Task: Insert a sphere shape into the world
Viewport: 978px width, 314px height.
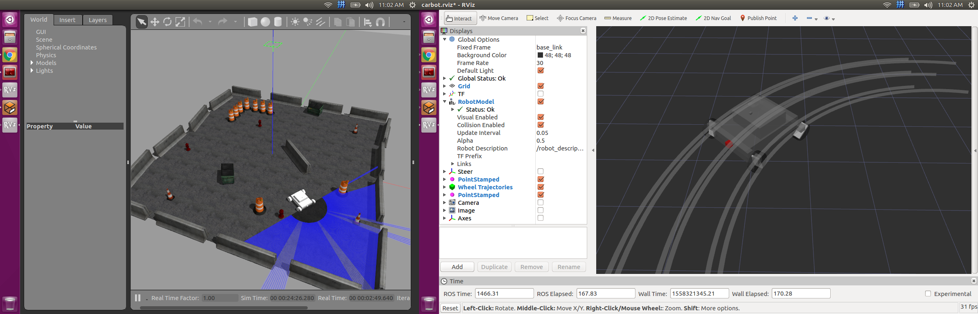Action: click(x=265, y=22)
